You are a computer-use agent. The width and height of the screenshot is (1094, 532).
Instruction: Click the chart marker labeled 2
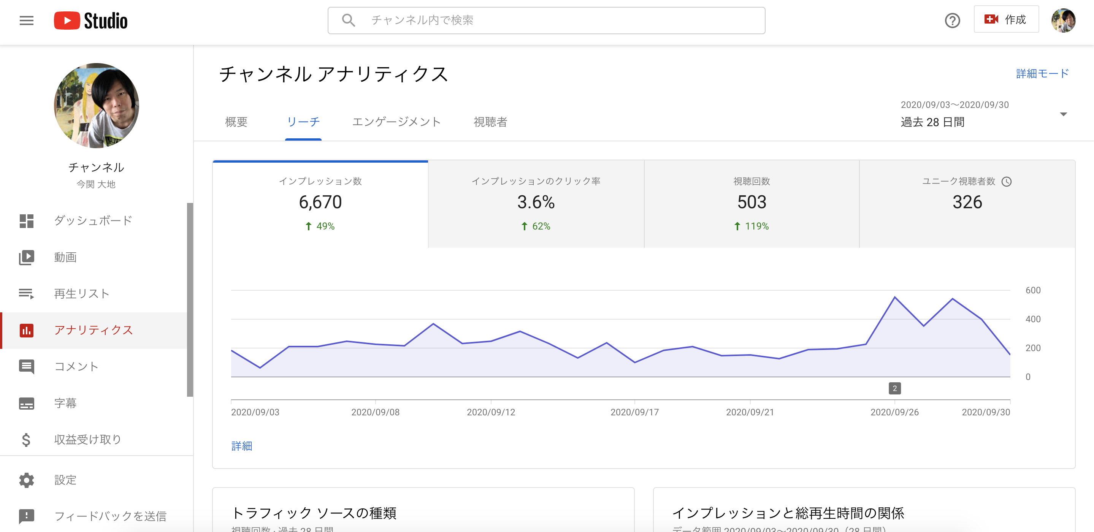[x=894, y=388]
